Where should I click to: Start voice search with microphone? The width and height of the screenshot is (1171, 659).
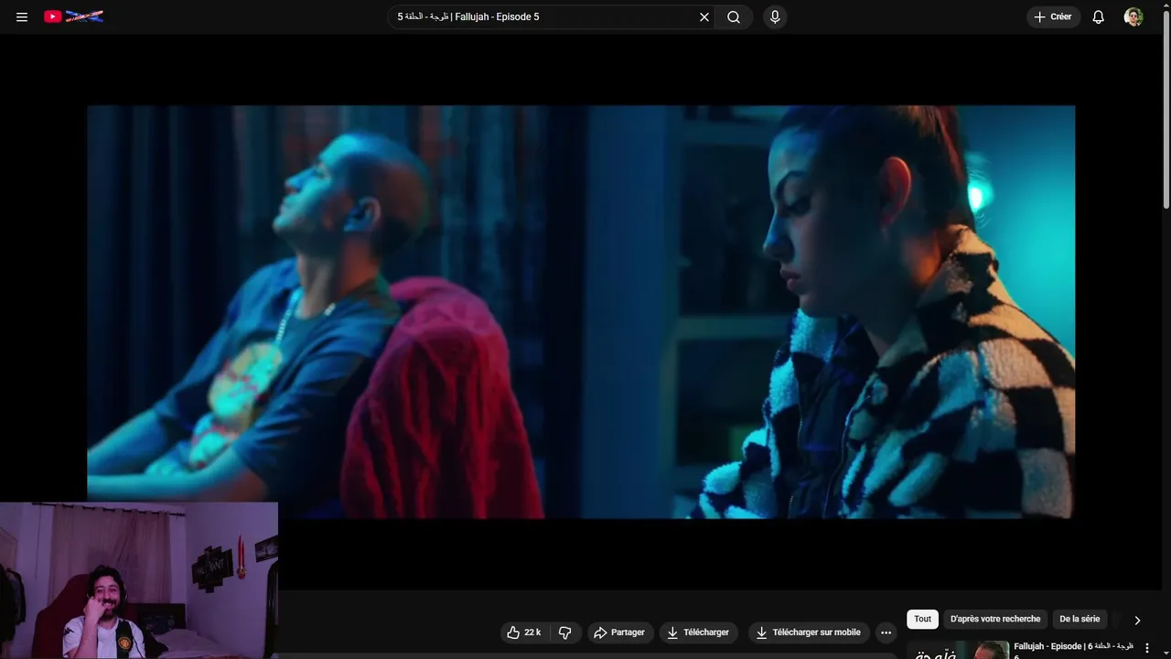(775, 16)
